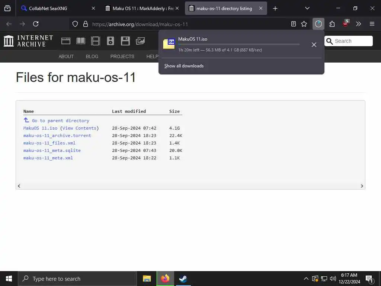Open the Windows Start menu
Viewport: 381px width, 286px height.
[9, 279]
